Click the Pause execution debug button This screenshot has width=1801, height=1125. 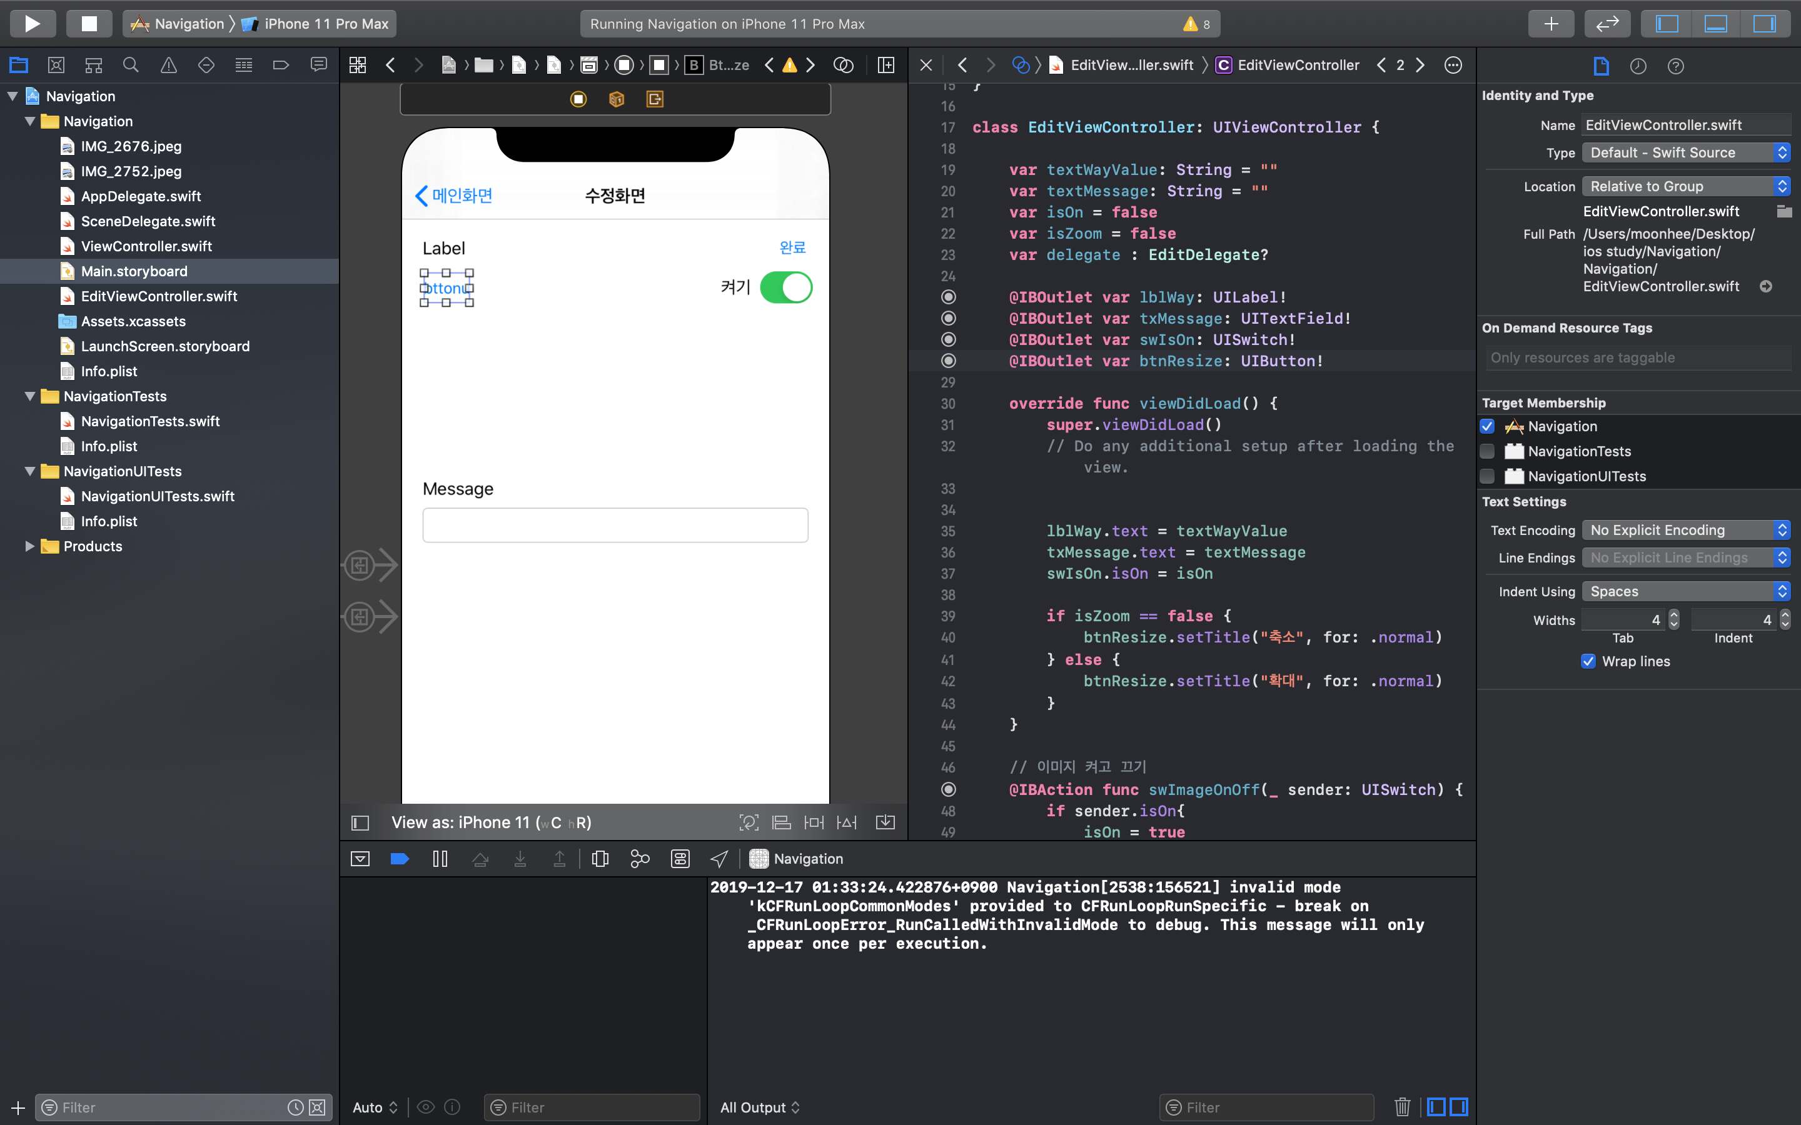[440, 859]
